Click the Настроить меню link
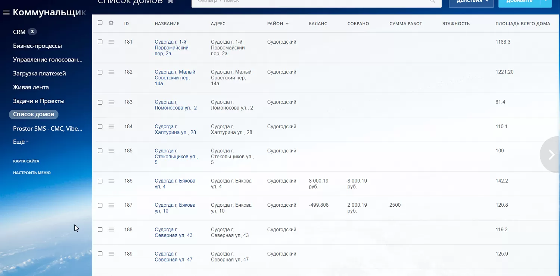The width and height of the screenshot is (560, 276). pyautogui.click(x=32, y=173)
